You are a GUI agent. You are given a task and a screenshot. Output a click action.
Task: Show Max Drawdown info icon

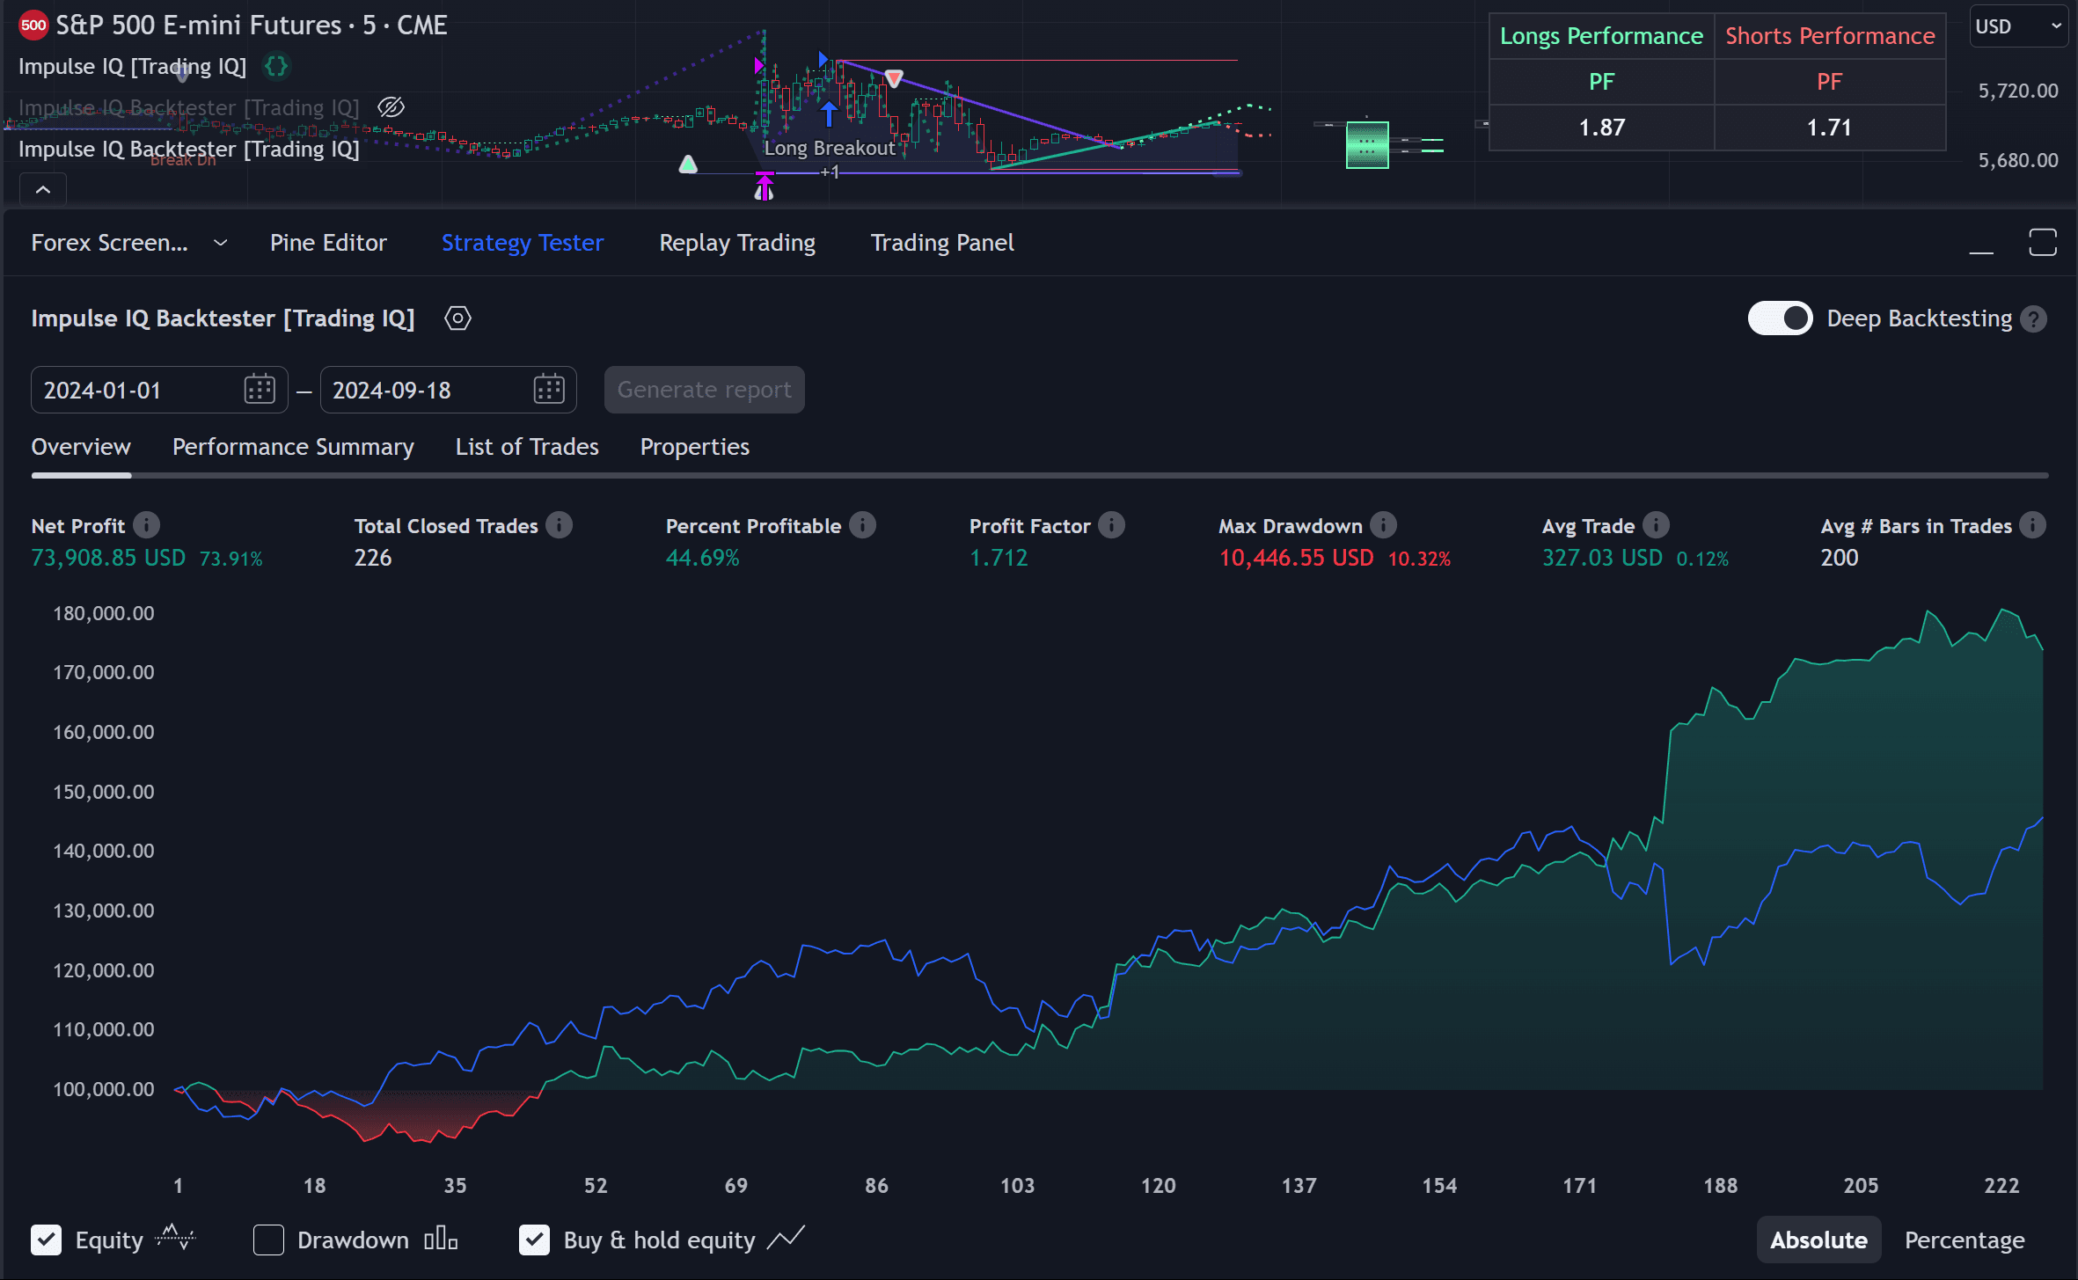tap(1383, 526)
